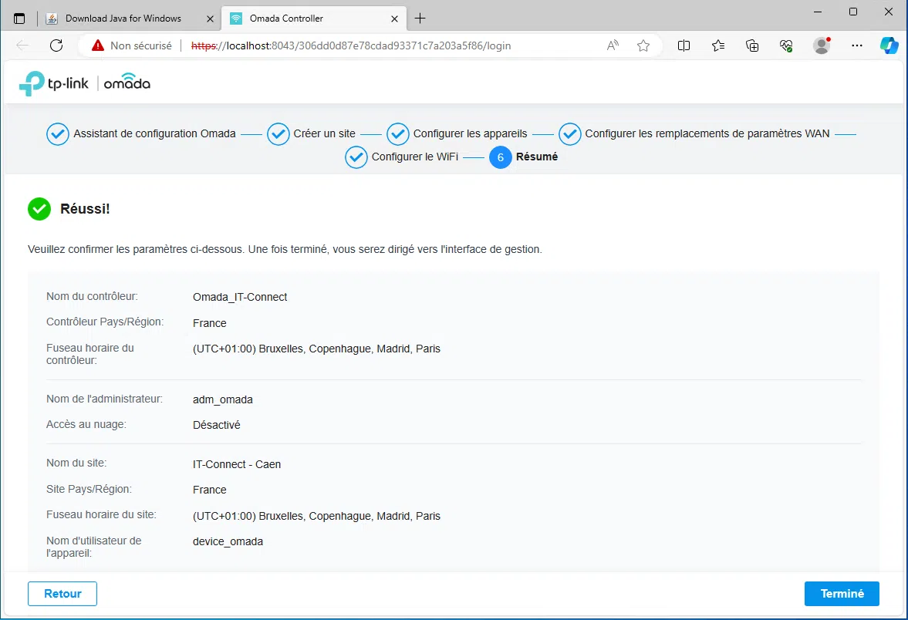Screen dimensions: 908x620
Task: Click the device_omada username value
Action: tap(228, 541)
